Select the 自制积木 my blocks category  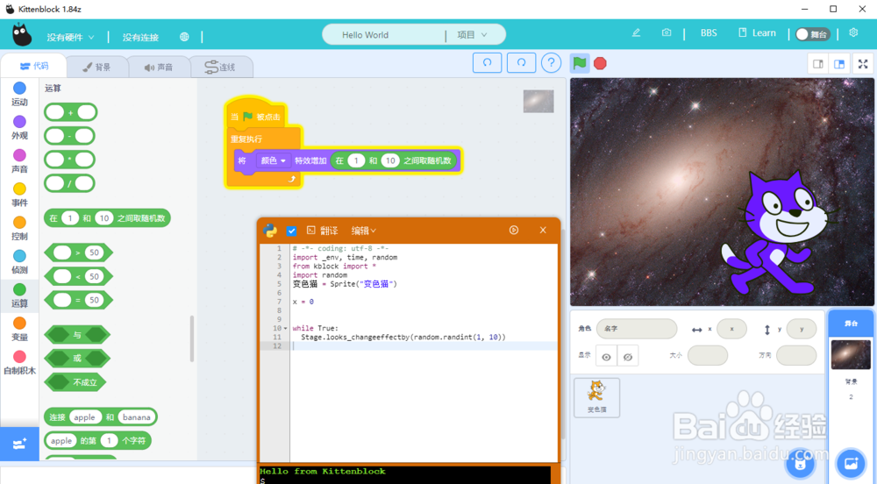click(19, 363)
